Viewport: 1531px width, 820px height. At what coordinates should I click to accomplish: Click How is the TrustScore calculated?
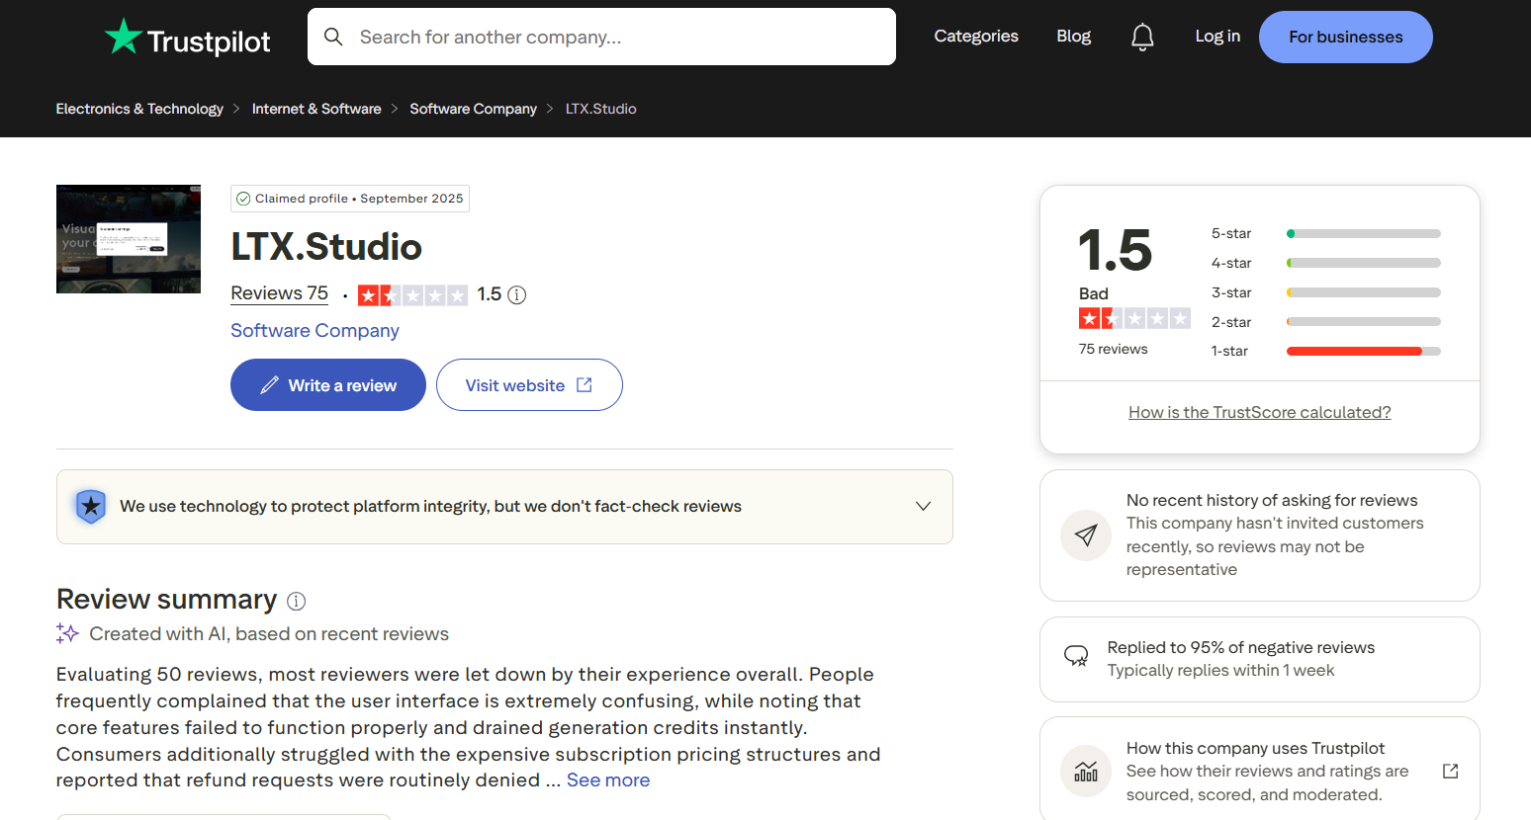[1260, 412]
